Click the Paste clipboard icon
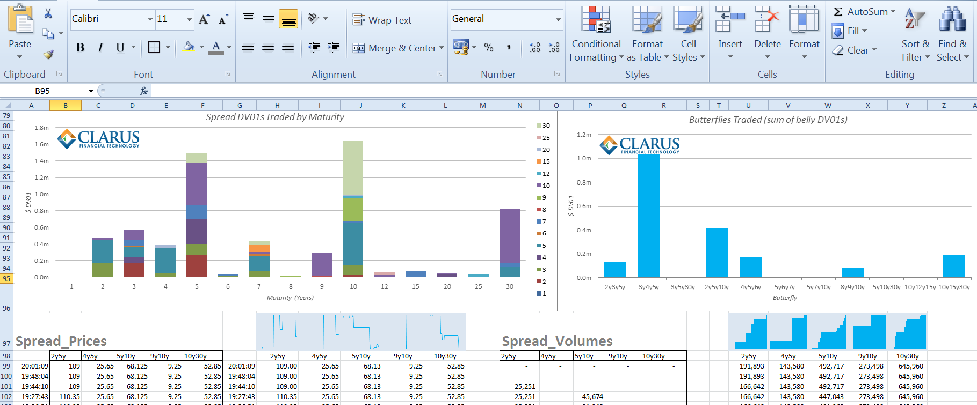Viewport: 977px width, 405px height. (x=20, y=20)
